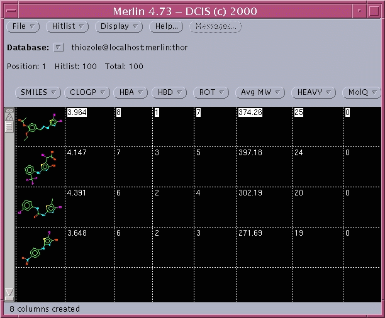The height and width of the screenshot is (318, 385).
Task: Click the Avg MW value 374.26
Action: click(250, 112)
